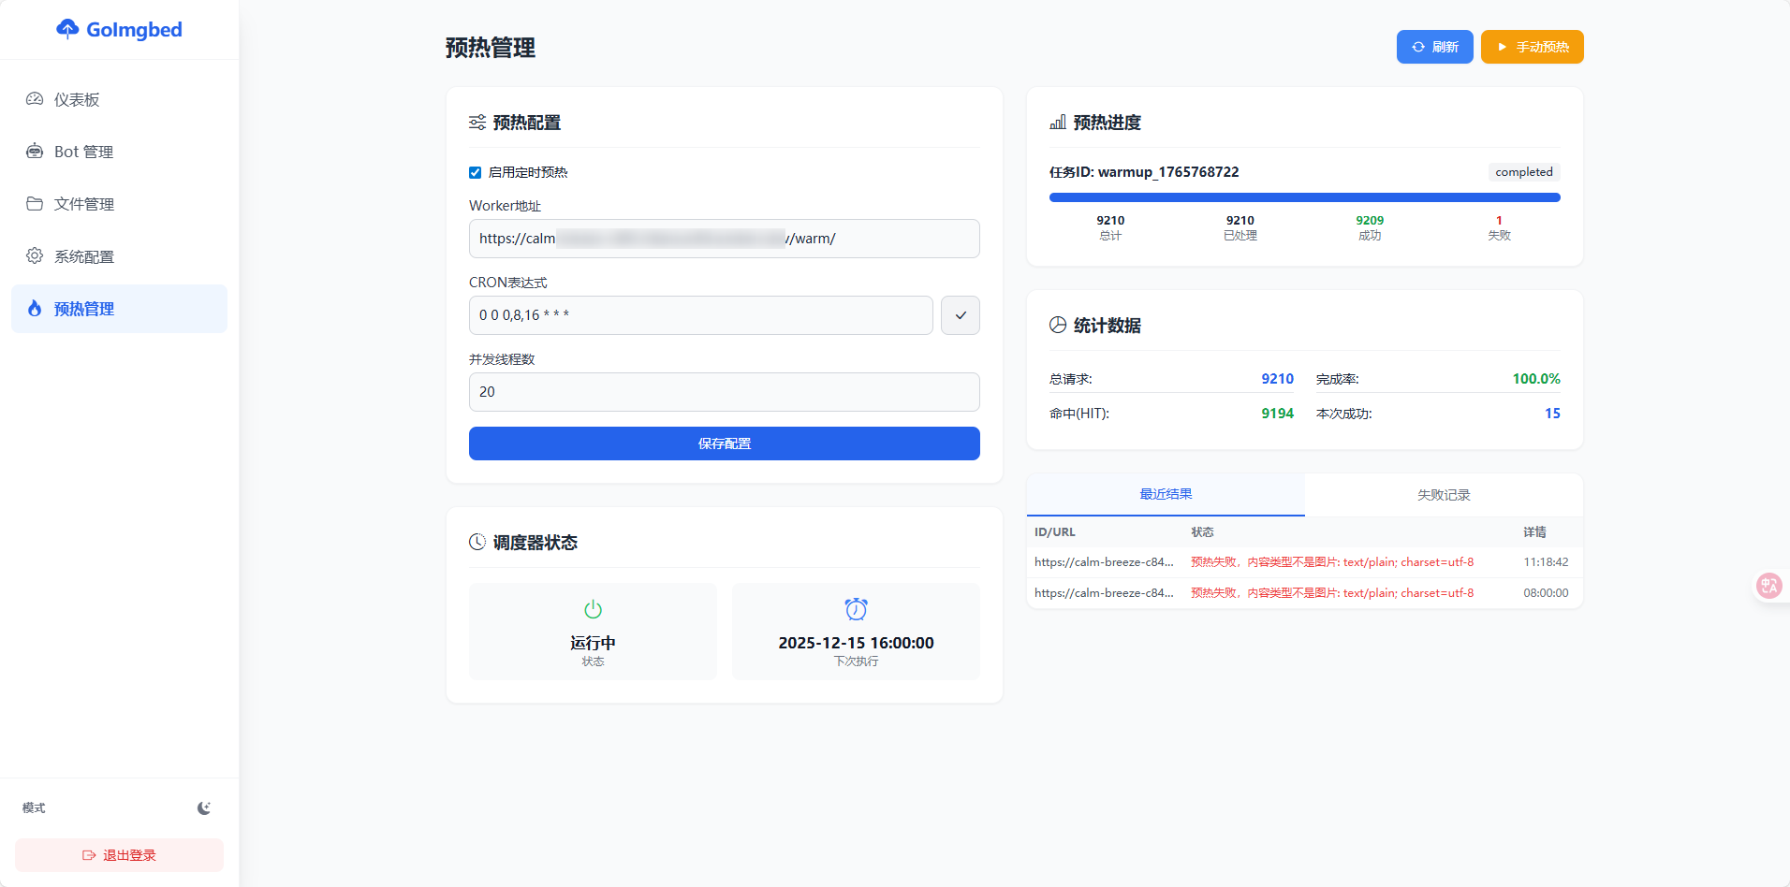
Task: Switch to the 失败记录 tab
Action: click(1443, 495)
